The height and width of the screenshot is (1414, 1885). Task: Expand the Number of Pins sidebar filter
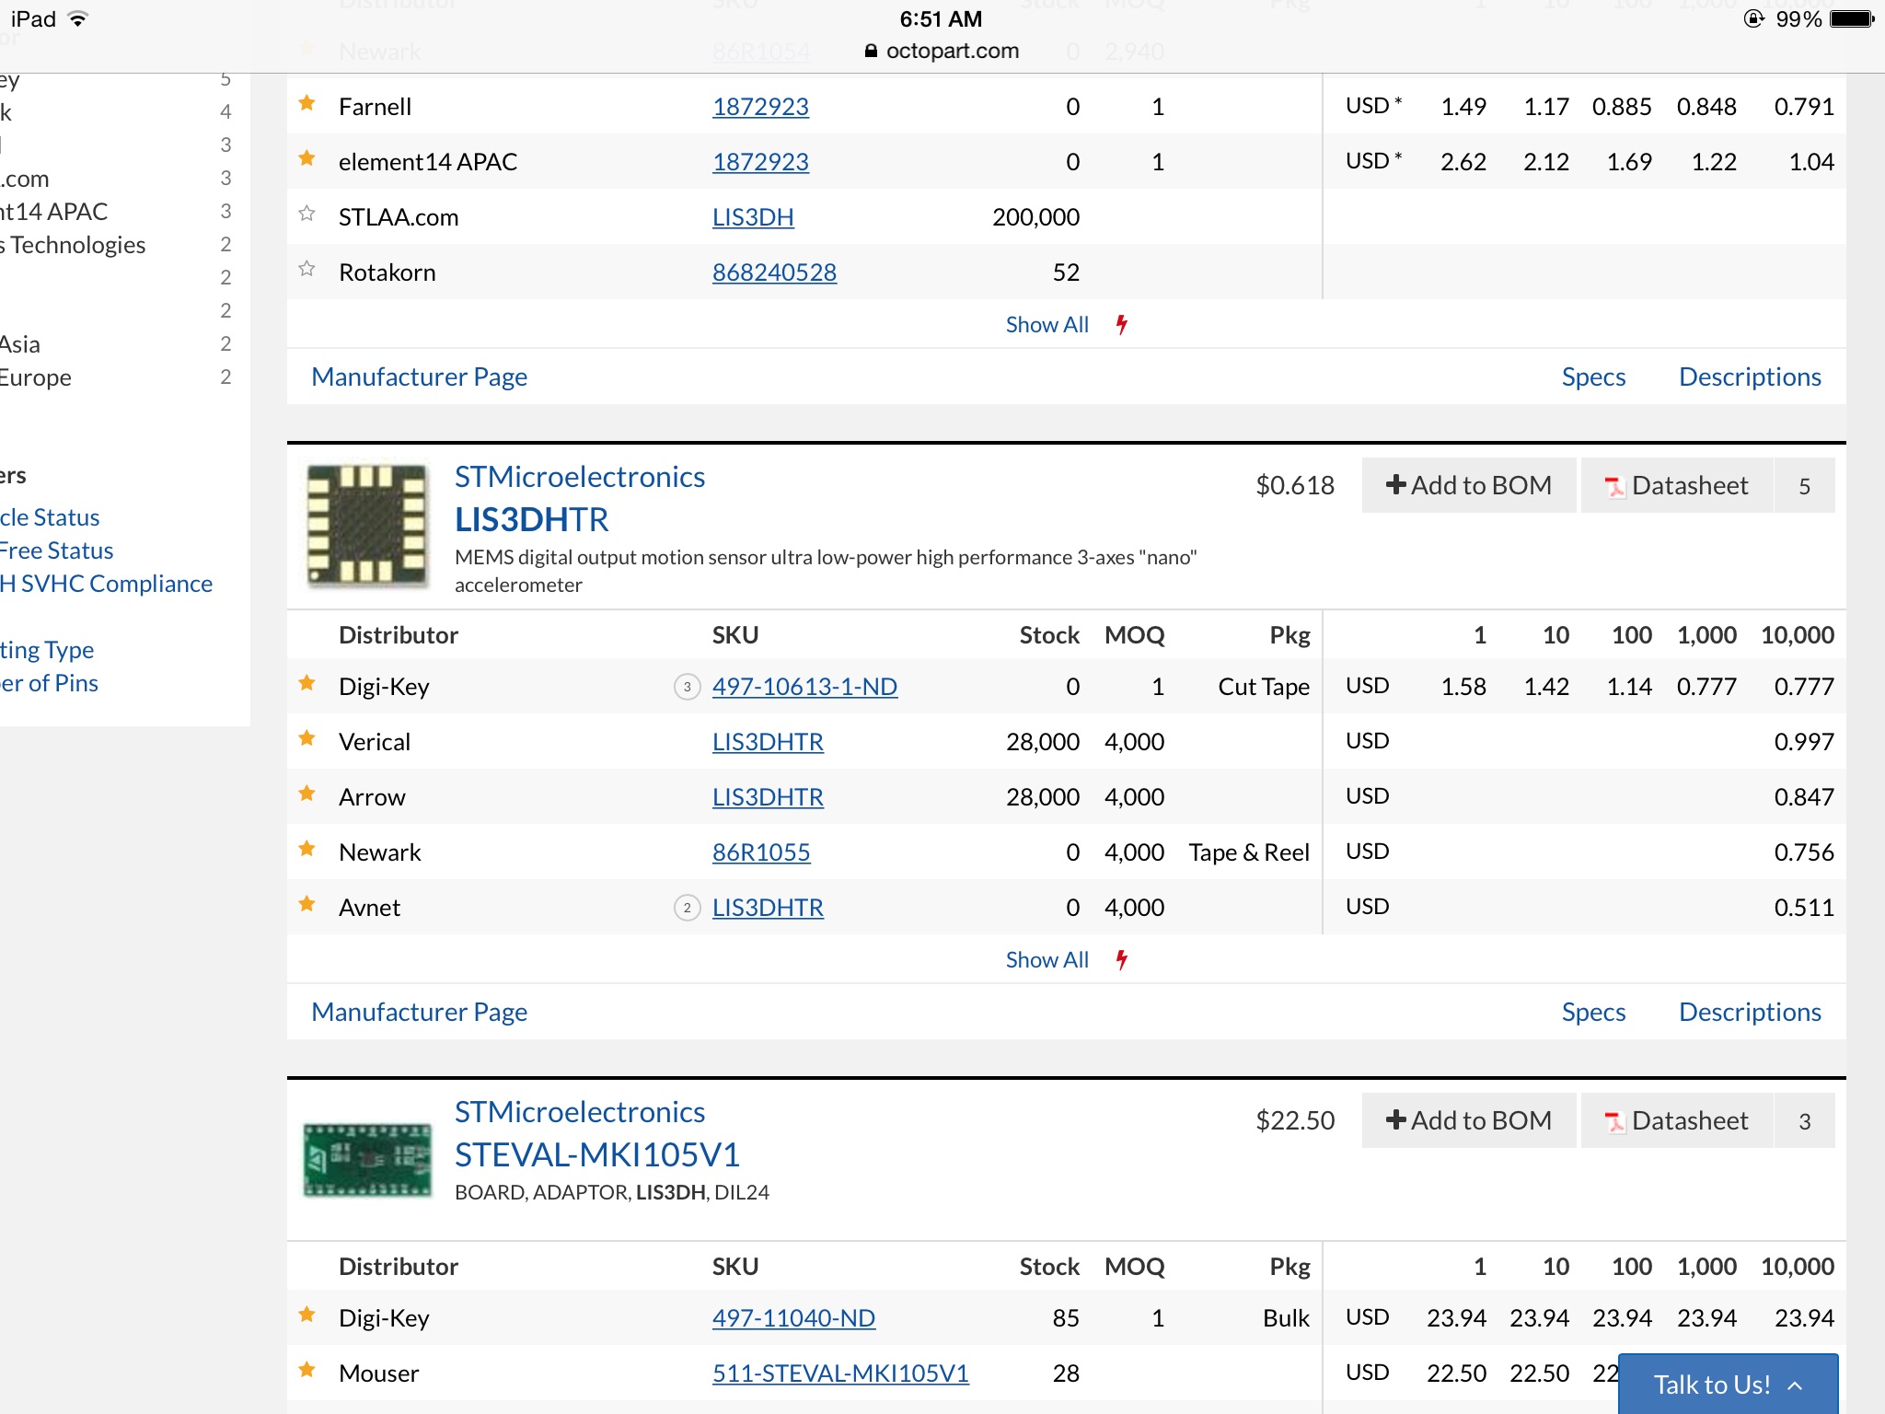click(49, 683)
